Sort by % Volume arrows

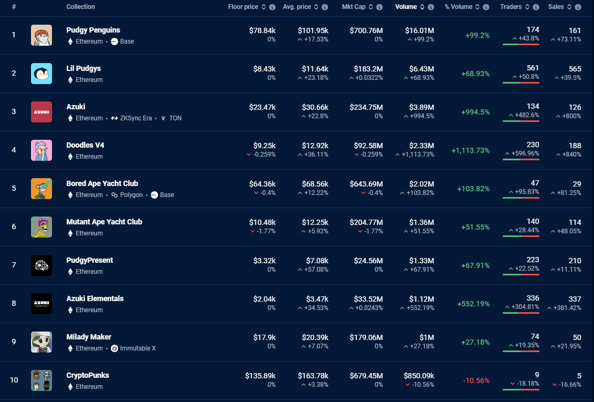477,7
